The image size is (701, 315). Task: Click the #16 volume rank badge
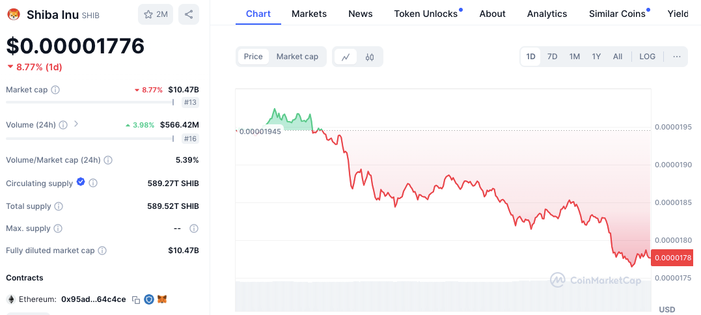coord(190,139)
